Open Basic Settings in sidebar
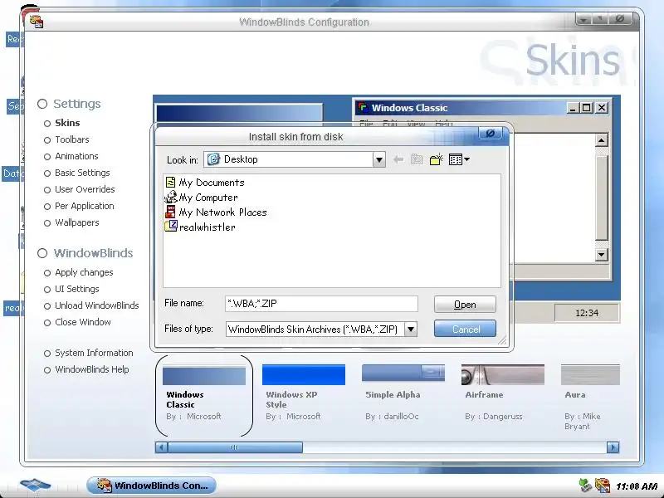 82,173
